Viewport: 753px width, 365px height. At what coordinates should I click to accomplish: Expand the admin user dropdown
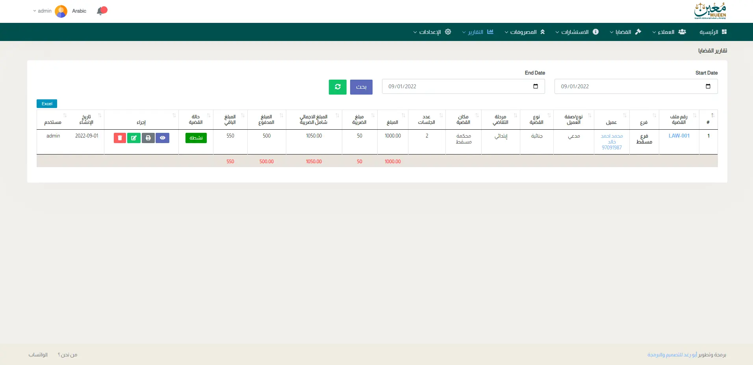coord(43,11)
